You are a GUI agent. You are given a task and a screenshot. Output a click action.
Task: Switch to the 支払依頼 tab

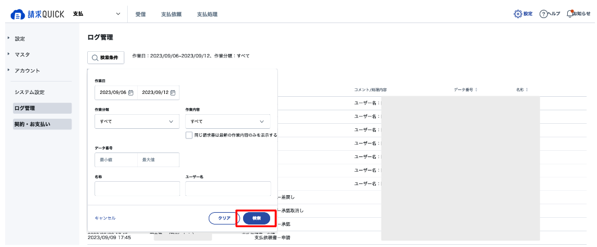click(x=171, y=14)
